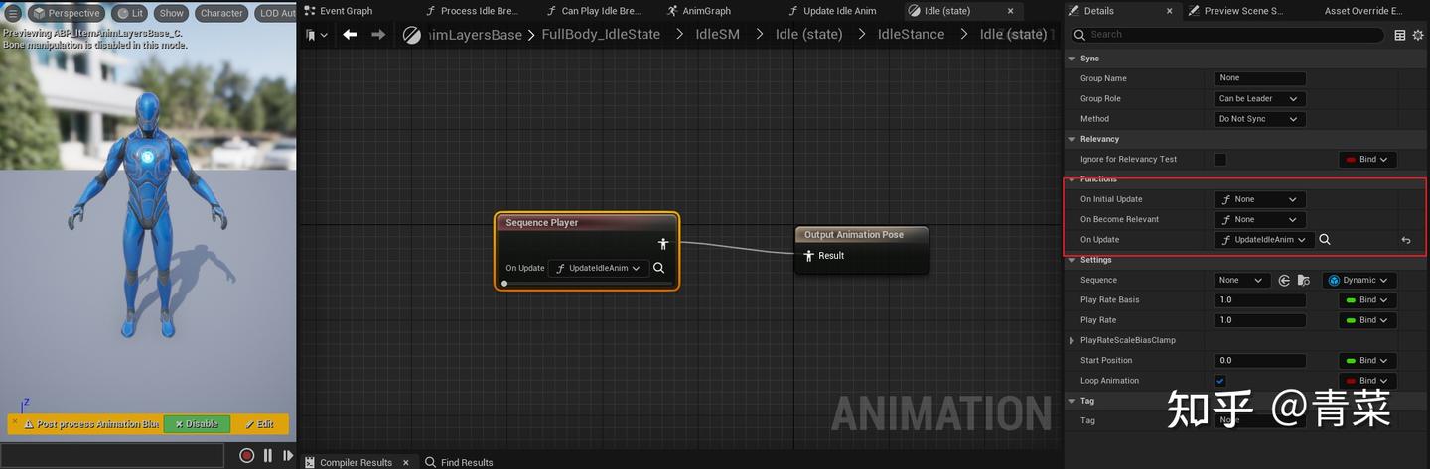Screen dimensions: 1430x469
Task: Open Bind menu for Ignore for Relevancy Test
Action: [1367, 159]
